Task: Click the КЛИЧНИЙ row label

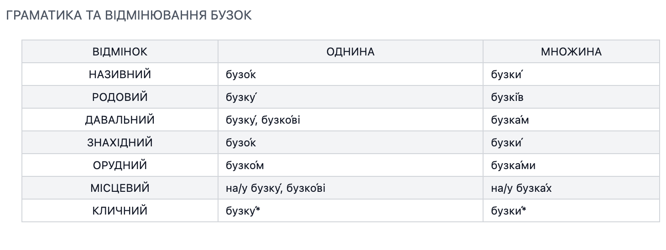Action: (x=120, y=211)
